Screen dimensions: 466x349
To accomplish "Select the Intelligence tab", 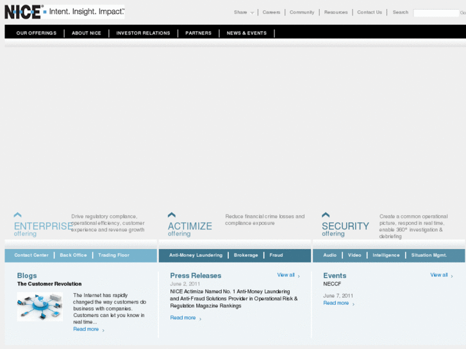I will [386, 255].
